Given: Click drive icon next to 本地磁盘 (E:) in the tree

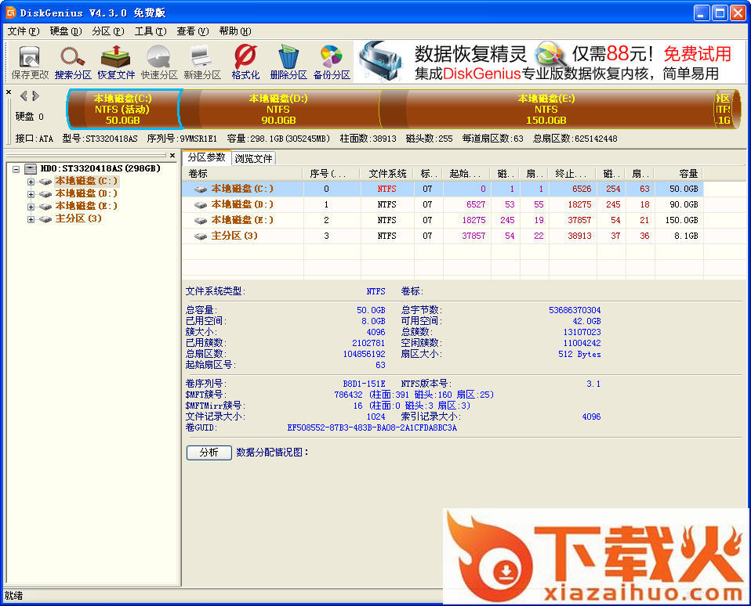Looking at the screenshot, I should click(x=46, y=207).
